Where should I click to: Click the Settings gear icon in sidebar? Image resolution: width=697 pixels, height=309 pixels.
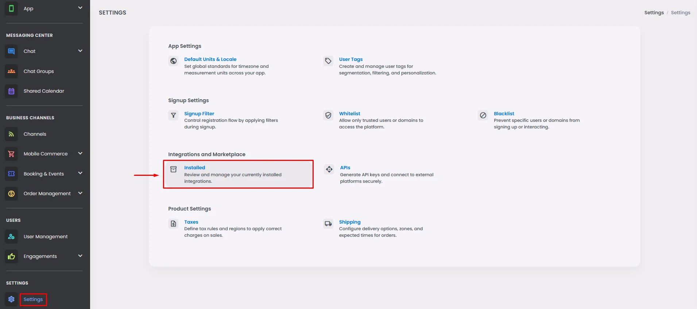point(11,299)
